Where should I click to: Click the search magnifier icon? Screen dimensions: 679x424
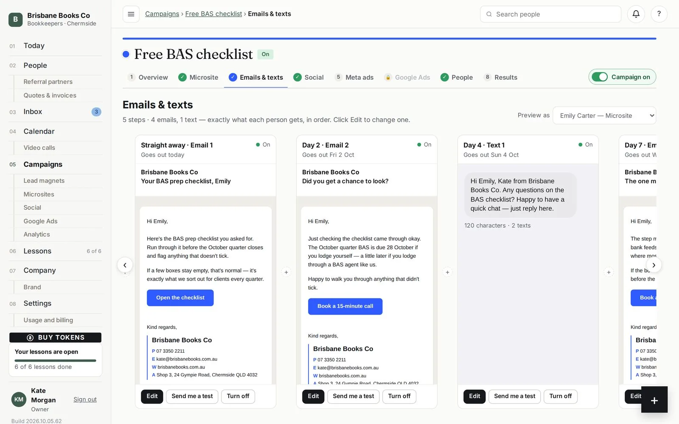click(x=489, y=14)
